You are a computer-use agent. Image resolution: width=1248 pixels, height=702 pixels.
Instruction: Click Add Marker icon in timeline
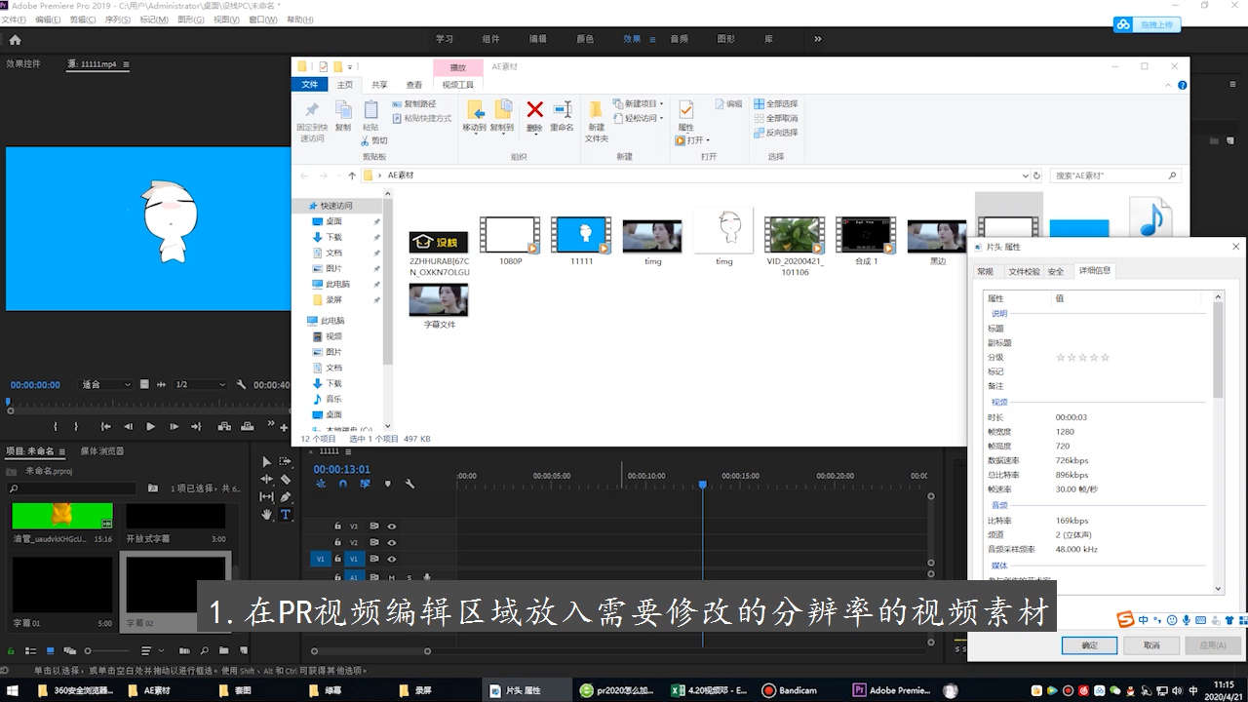[x=387, y=484]
